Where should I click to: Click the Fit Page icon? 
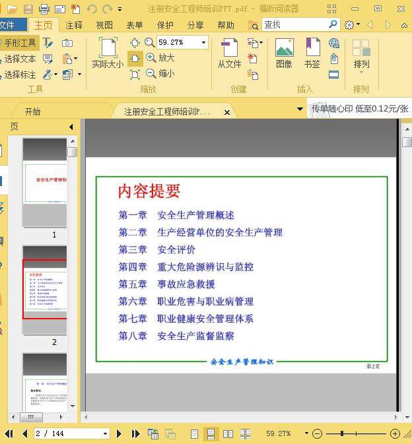pyautogui.click(x=135, y=43)
